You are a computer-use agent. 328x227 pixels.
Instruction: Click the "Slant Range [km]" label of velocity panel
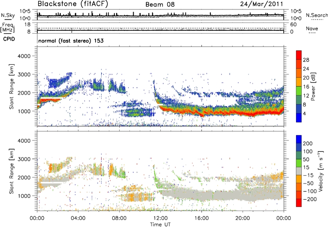(11, 171)
